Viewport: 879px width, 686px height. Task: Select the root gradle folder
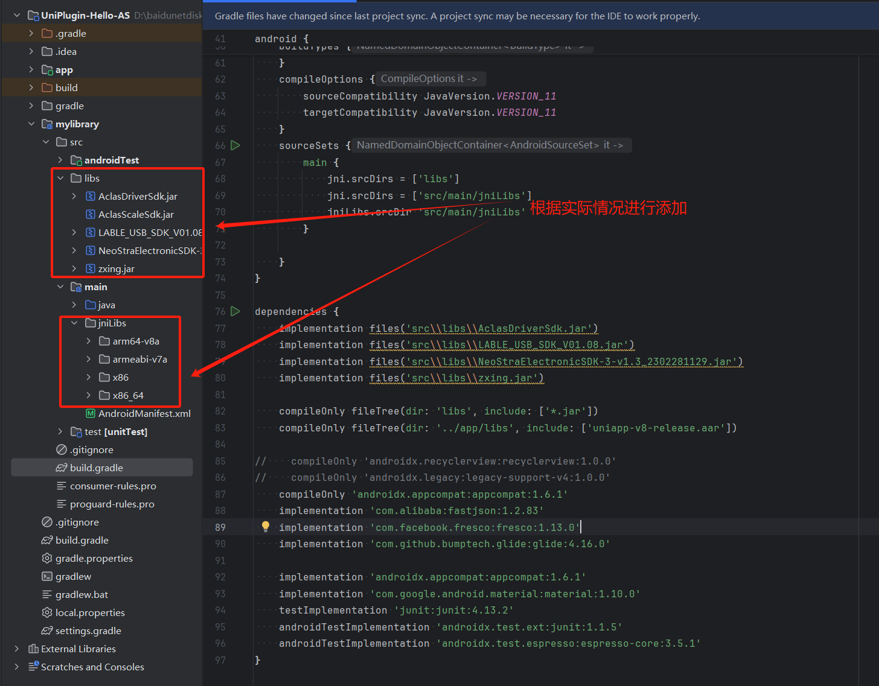point(69,106)
